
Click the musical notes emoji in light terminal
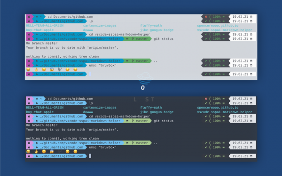pos(60,69)
